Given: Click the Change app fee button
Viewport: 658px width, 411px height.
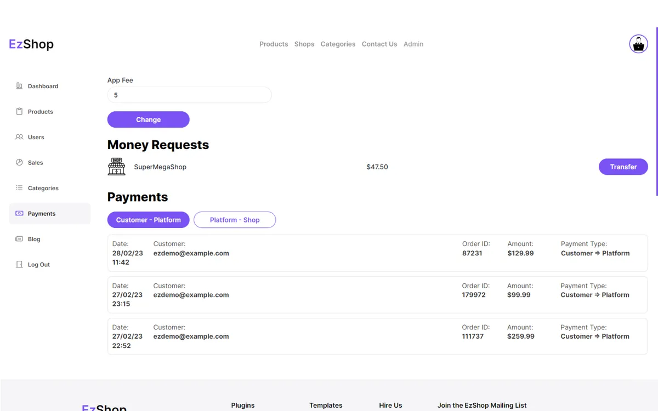Looking at the screenshot, I should (x=149, y=119).
